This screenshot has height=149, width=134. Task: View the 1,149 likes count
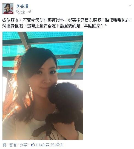(40, 145)
